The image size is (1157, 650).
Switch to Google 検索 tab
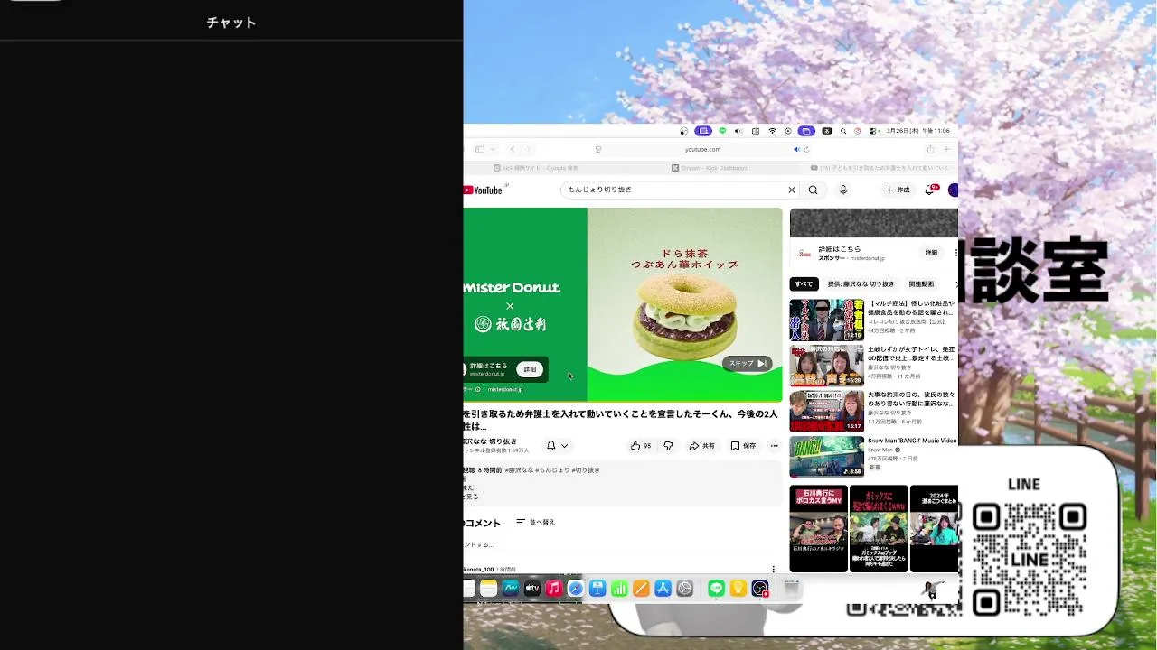(x=535, y=168)
